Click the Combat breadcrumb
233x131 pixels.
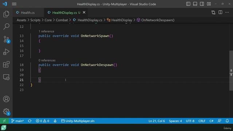[62, 20]
